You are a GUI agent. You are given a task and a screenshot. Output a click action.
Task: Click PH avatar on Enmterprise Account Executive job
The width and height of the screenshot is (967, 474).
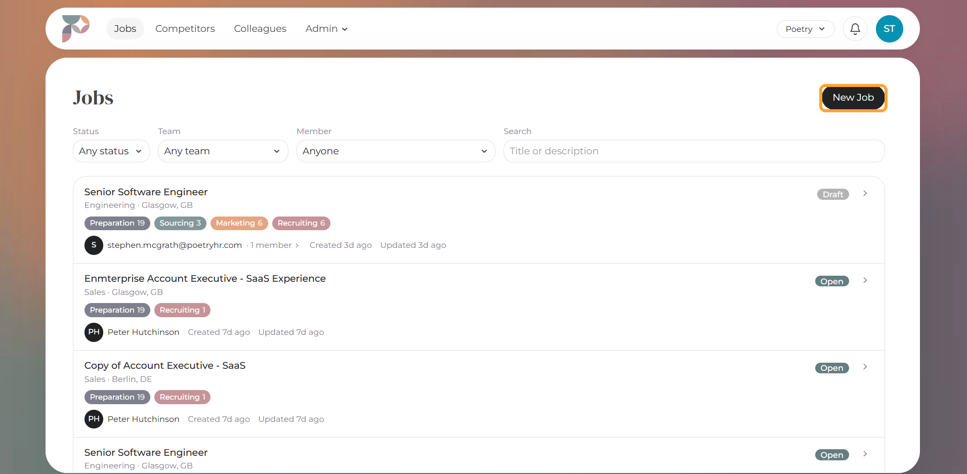[x=94, y=332]
